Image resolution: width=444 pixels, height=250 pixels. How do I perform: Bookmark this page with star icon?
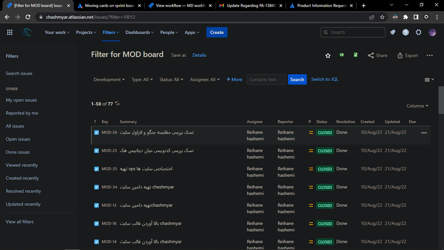(382, 17)
